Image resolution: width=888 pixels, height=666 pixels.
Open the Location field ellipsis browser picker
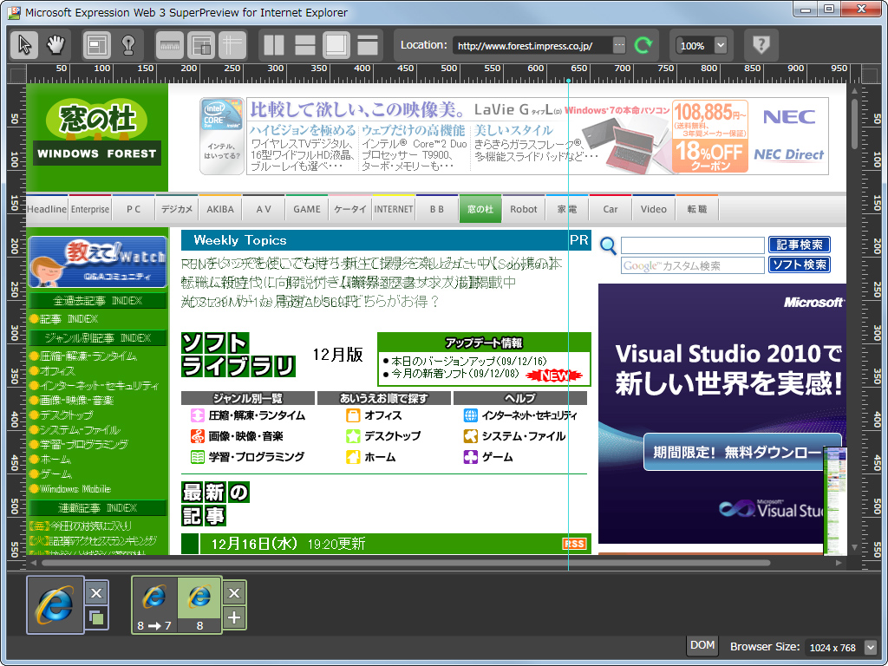(620, 45)
